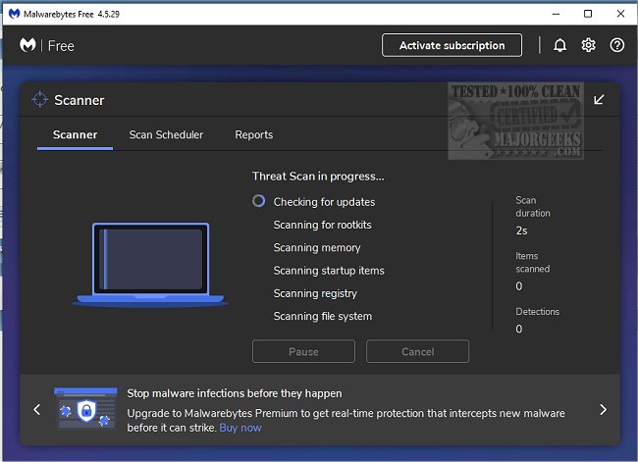Click the scan duration value '2s'
This screenshot has height=462, width=638.
[x=521, y=231]
